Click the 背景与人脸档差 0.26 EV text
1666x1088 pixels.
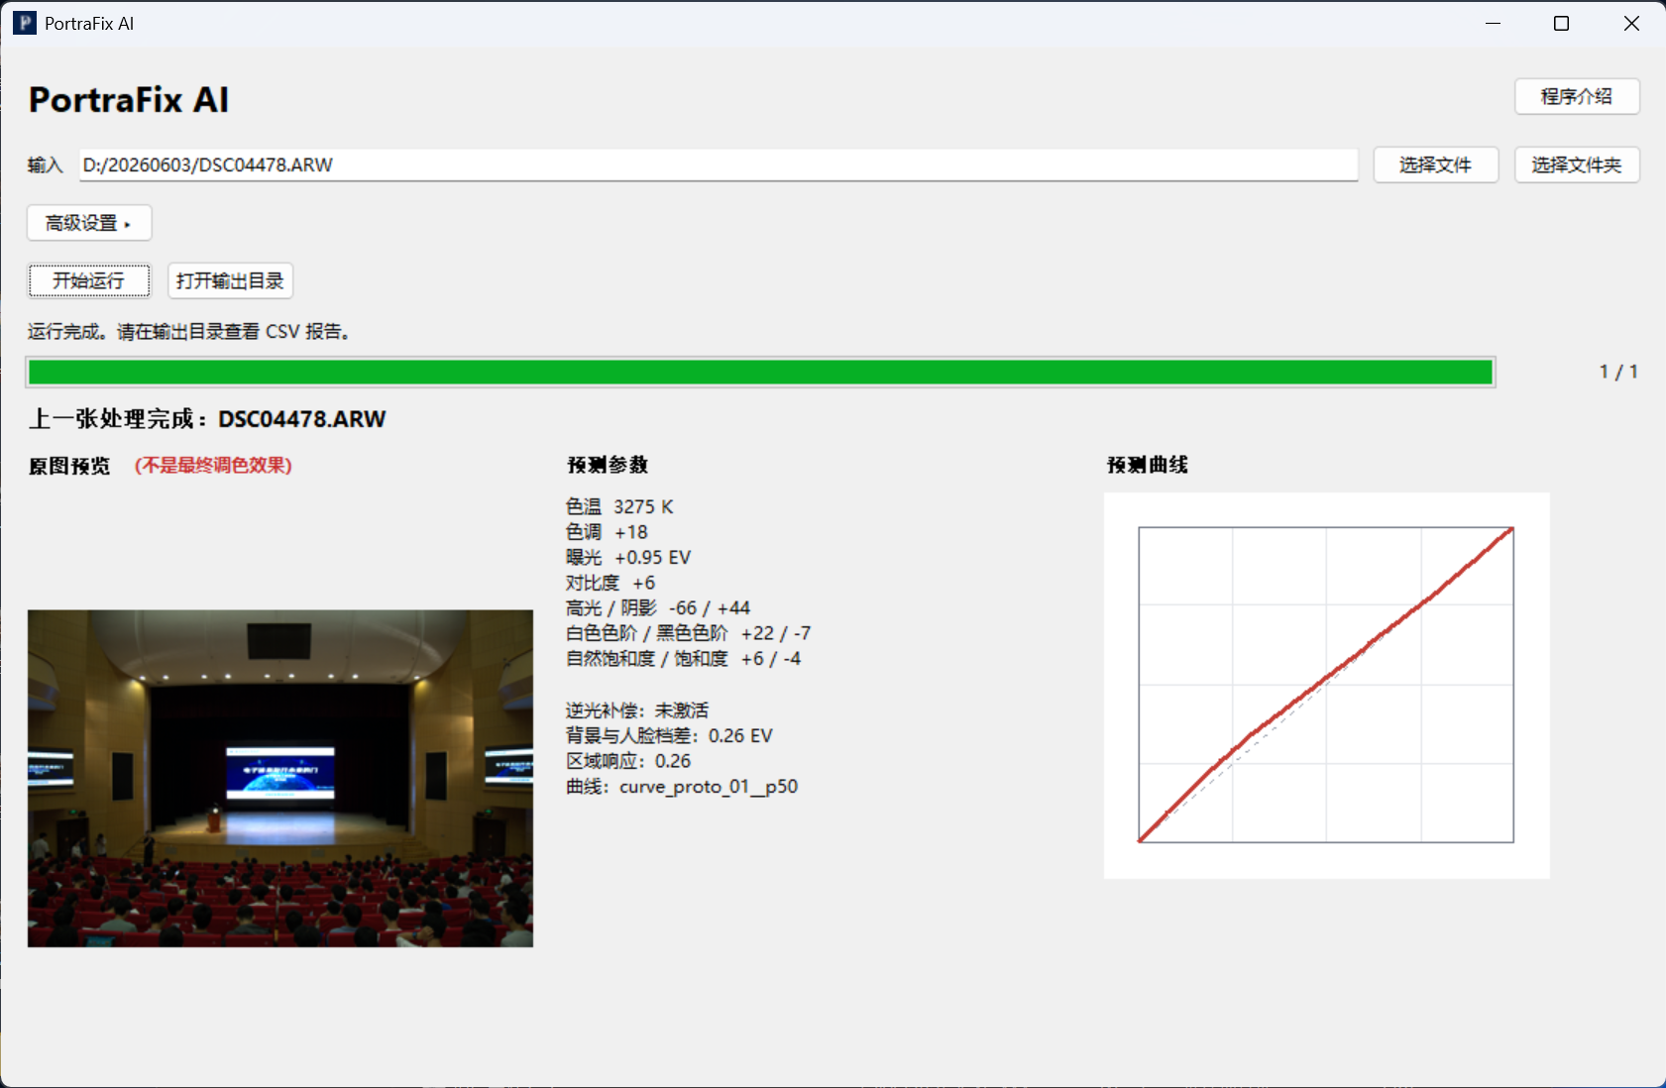[x=669, y=735]
